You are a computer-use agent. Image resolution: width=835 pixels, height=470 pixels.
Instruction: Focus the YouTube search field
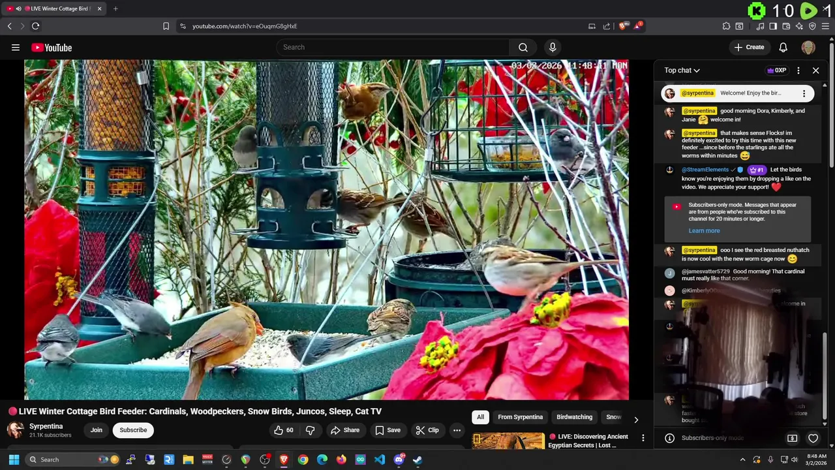[x=393, y=47]
